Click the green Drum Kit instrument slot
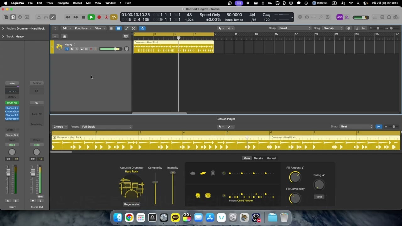 point(12,103)
